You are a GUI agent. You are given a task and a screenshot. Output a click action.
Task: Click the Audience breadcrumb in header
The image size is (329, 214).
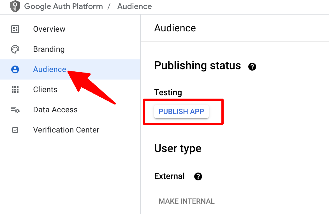(135, 6)
